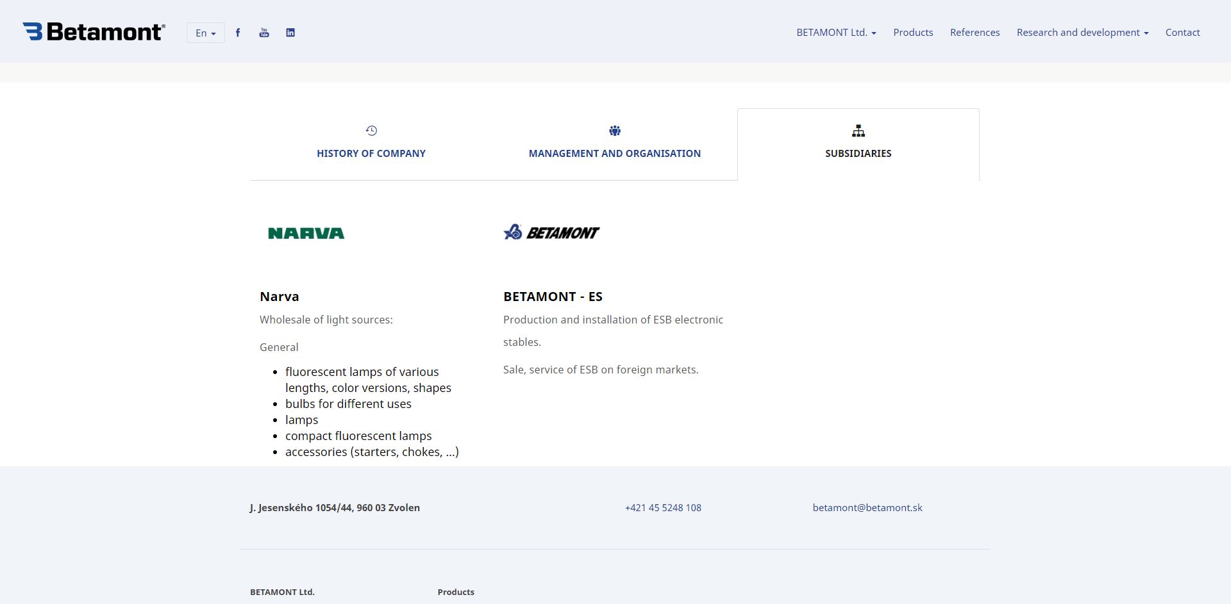This screenshot has width=1231, height=604.
Task: Click the footer Products heading
Action: tap(456, 592)
